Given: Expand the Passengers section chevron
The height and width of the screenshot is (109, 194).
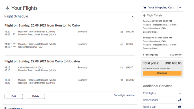Looking at the screenshot, I should coord(133,108).
